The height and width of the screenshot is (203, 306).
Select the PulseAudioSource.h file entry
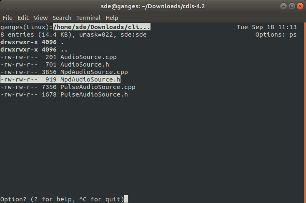pos(64,94)
